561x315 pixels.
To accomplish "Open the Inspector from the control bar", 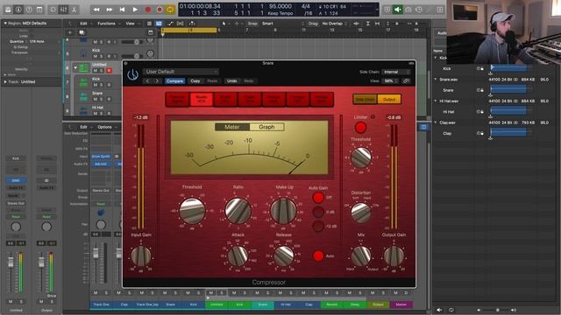I will (18, 10).
